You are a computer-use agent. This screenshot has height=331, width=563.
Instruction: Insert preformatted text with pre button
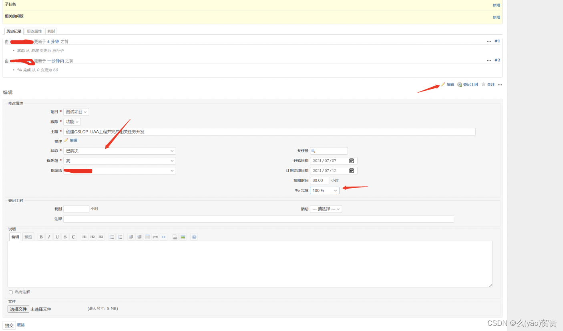(155, 237)
